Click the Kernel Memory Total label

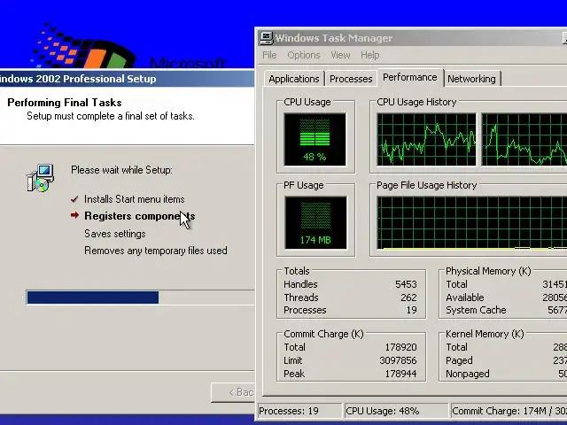457,347
